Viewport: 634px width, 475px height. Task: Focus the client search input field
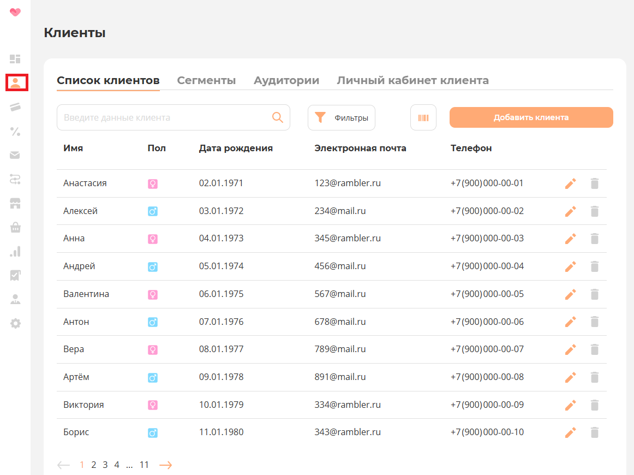[x=164, y=117]
